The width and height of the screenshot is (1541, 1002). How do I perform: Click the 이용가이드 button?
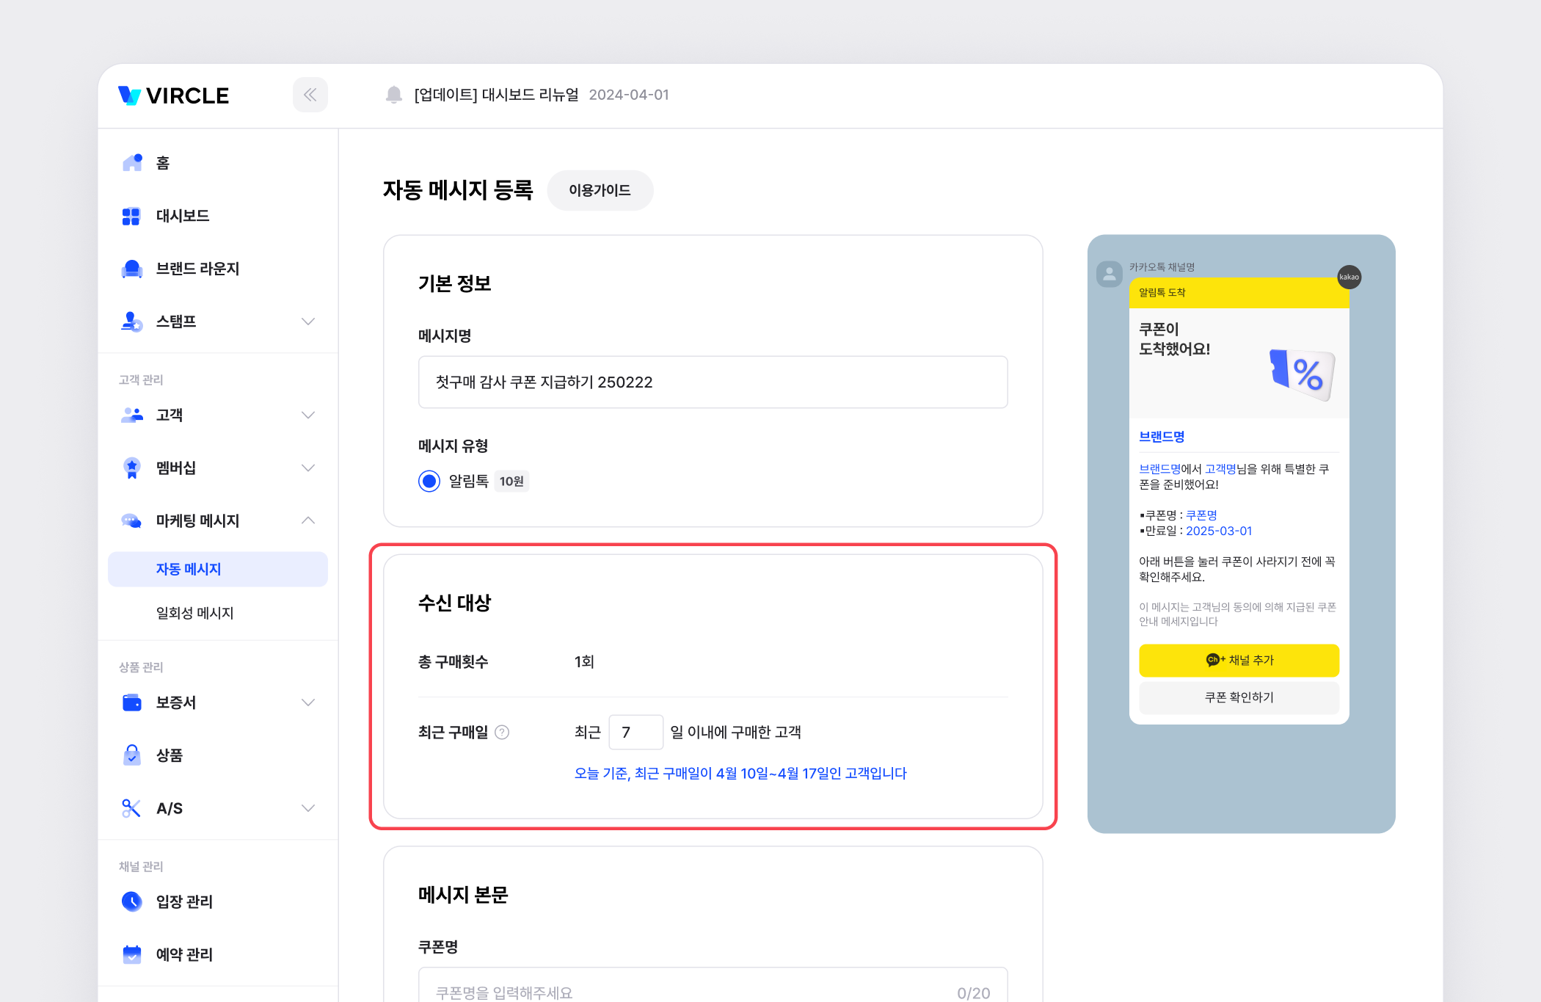(x=600, y=190)
